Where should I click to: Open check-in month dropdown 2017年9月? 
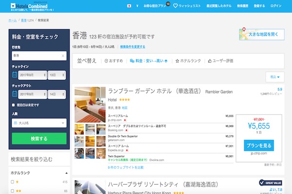pyautogui.click(x=33, y=75)
